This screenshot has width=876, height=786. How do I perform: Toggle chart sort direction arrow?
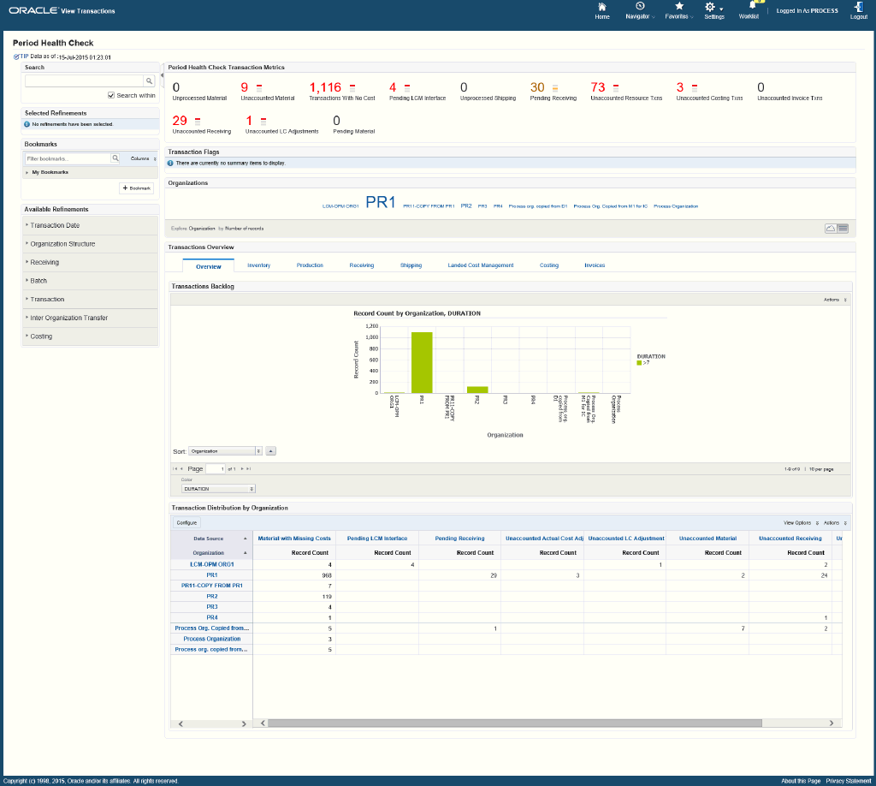click(x=270, y=451)
